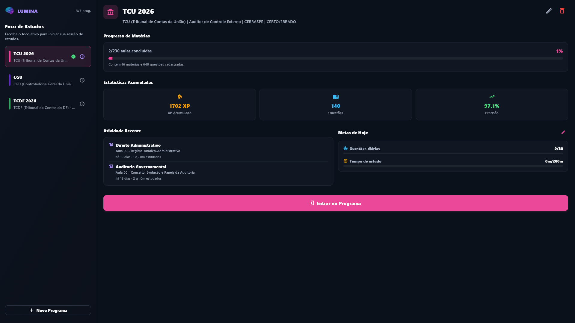Click the Metas de Hoje heading

click(x=353, y=133)
